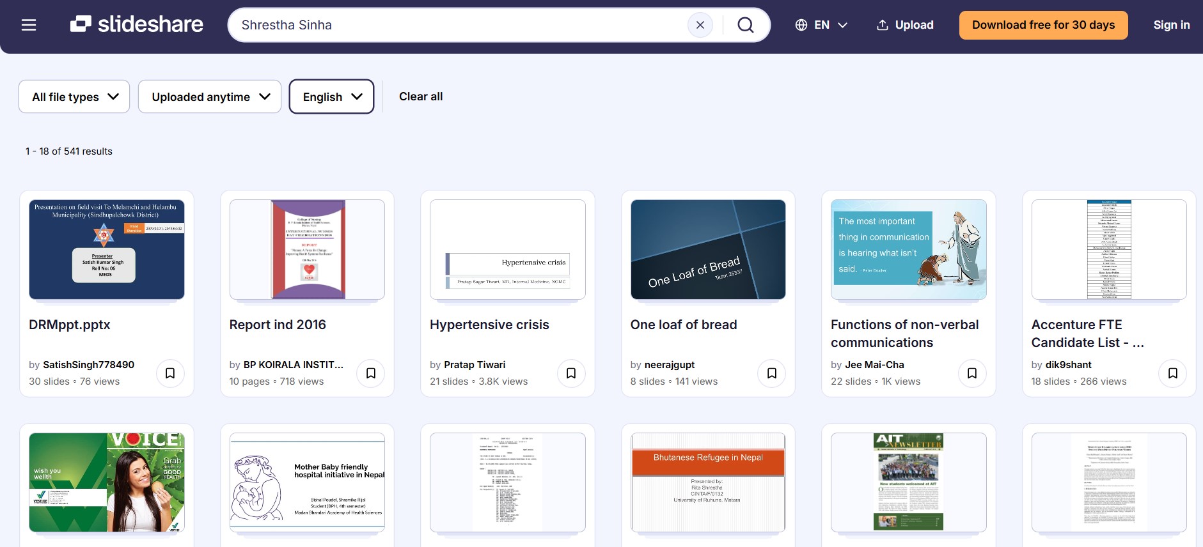This screenshot has width=1203, height=547.
Task: Bookmark the DRMppt.pptx presentation
Action: (170, 373)
